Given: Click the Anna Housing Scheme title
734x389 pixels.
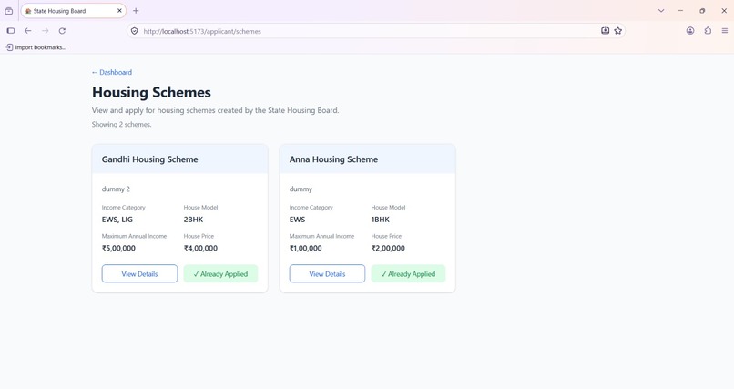Looking at the screenshot, I should [334, 159].
